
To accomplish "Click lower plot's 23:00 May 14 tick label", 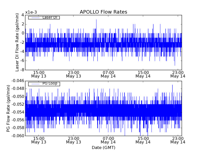I will point(178,140).
